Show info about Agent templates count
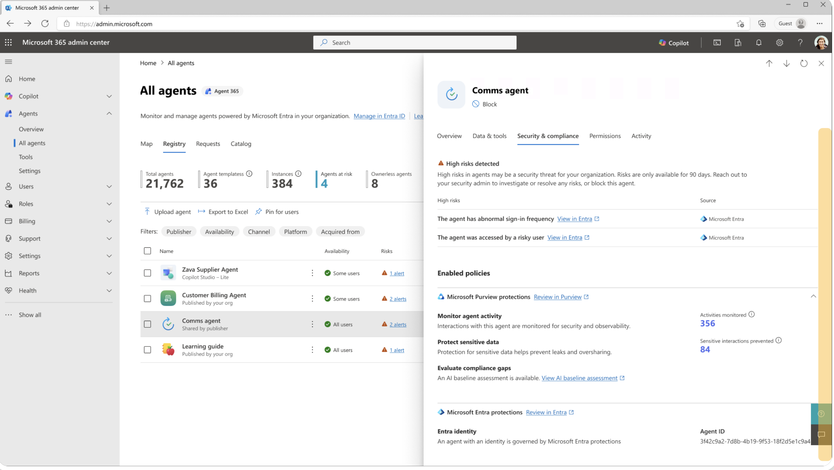The image size is (834, 470). pos(249,174)
